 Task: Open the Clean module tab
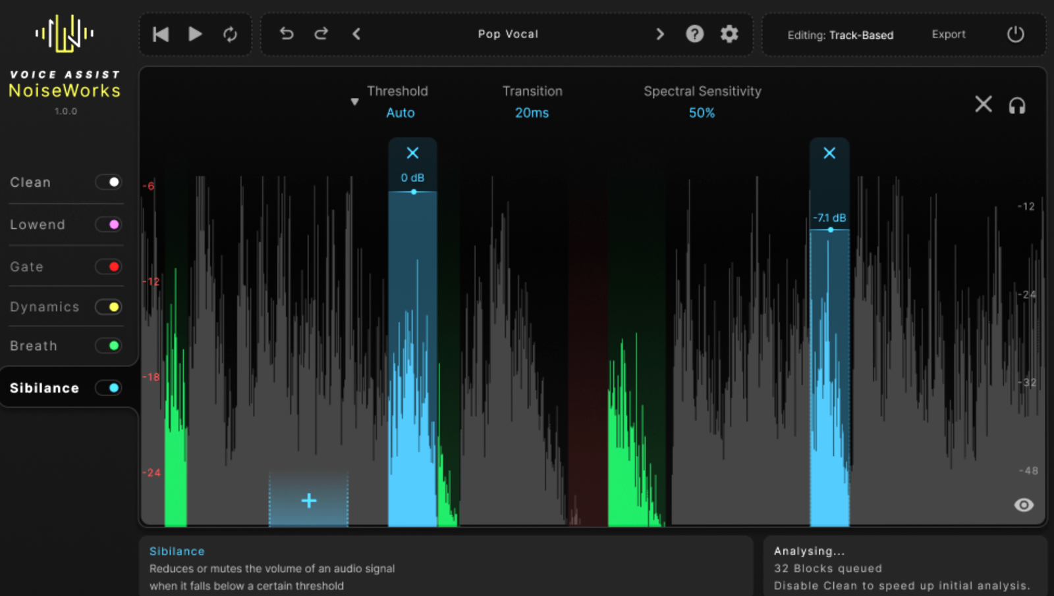(x=30, y=182)
